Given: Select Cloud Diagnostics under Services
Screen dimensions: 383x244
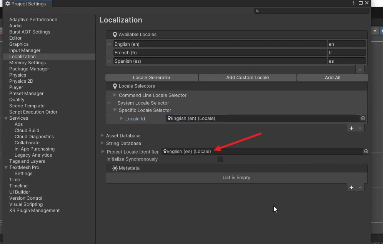Looking at the screenshot, I should pos(34,137).
